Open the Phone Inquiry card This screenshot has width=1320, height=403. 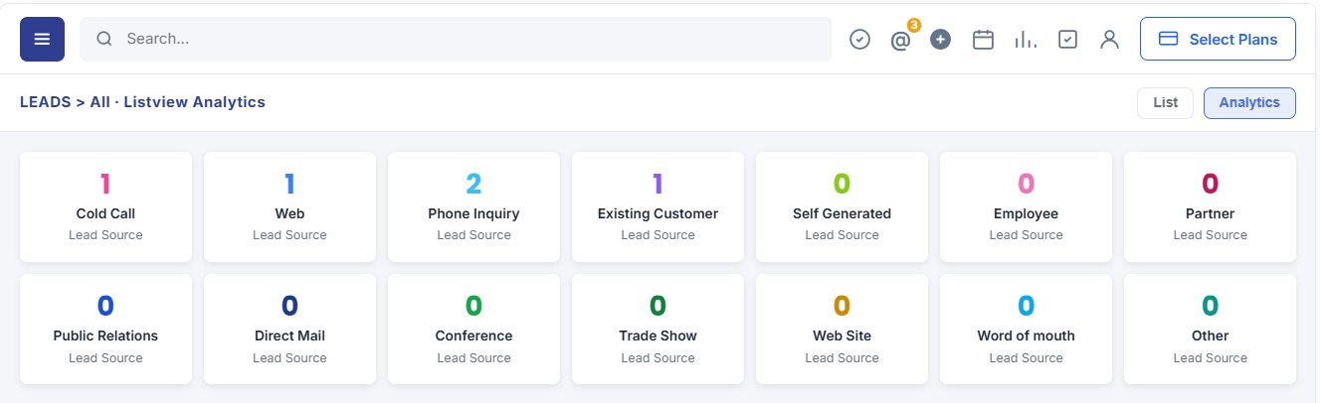pos(473,206)
